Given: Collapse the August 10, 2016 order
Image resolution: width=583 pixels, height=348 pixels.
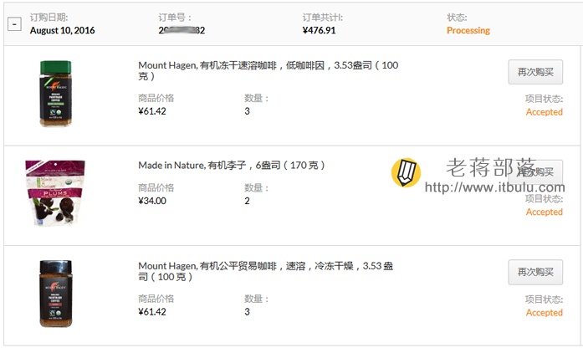Looking at the screenshot, I should [14, 24].
